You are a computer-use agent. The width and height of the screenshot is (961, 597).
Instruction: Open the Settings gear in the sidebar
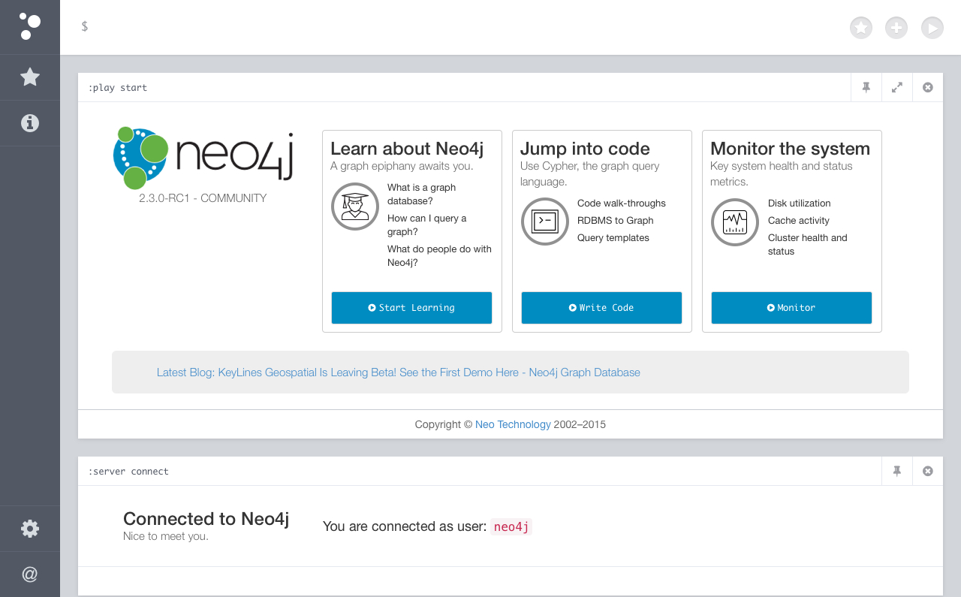coord(30,529)
